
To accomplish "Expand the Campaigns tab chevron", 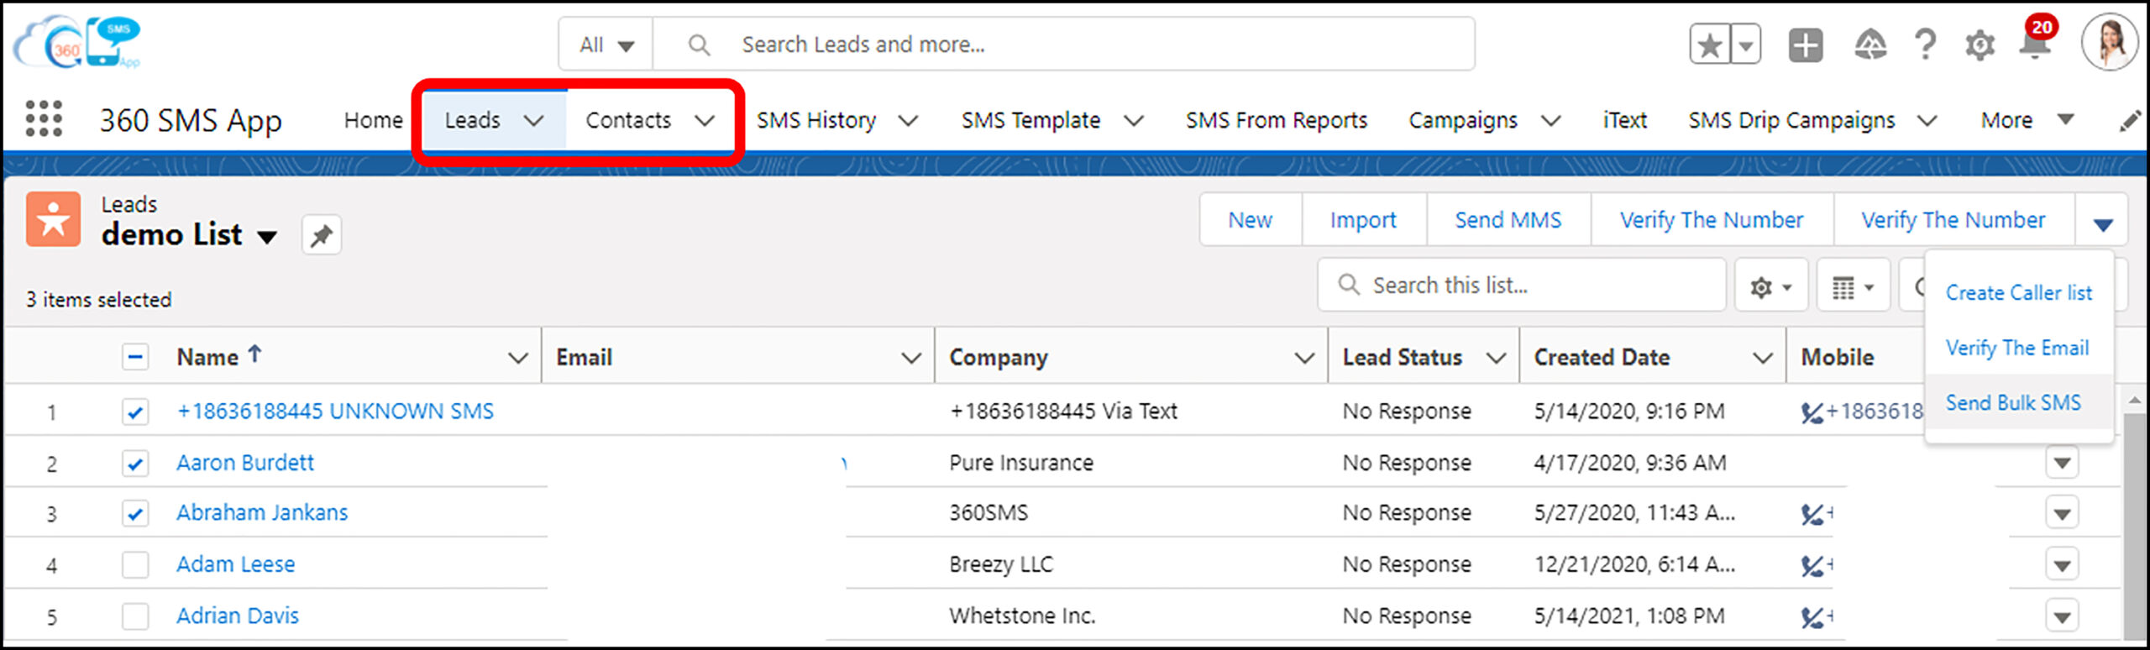I will pyautogui.click(x=1550, y=121).
